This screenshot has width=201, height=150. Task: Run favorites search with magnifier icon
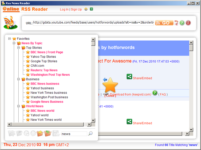coord(90,133)
